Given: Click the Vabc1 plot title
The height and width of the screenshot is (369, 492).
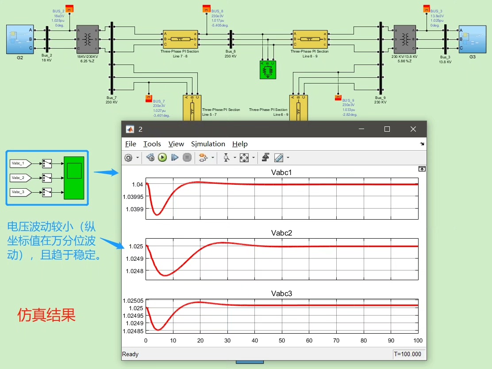Looking at the screenshot, I should [281, 172].
